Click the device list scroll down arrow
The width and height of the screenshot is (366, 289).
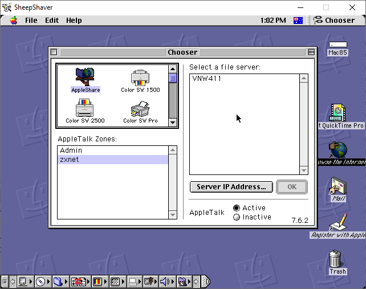pyautogui.click(x=173, y=123)
